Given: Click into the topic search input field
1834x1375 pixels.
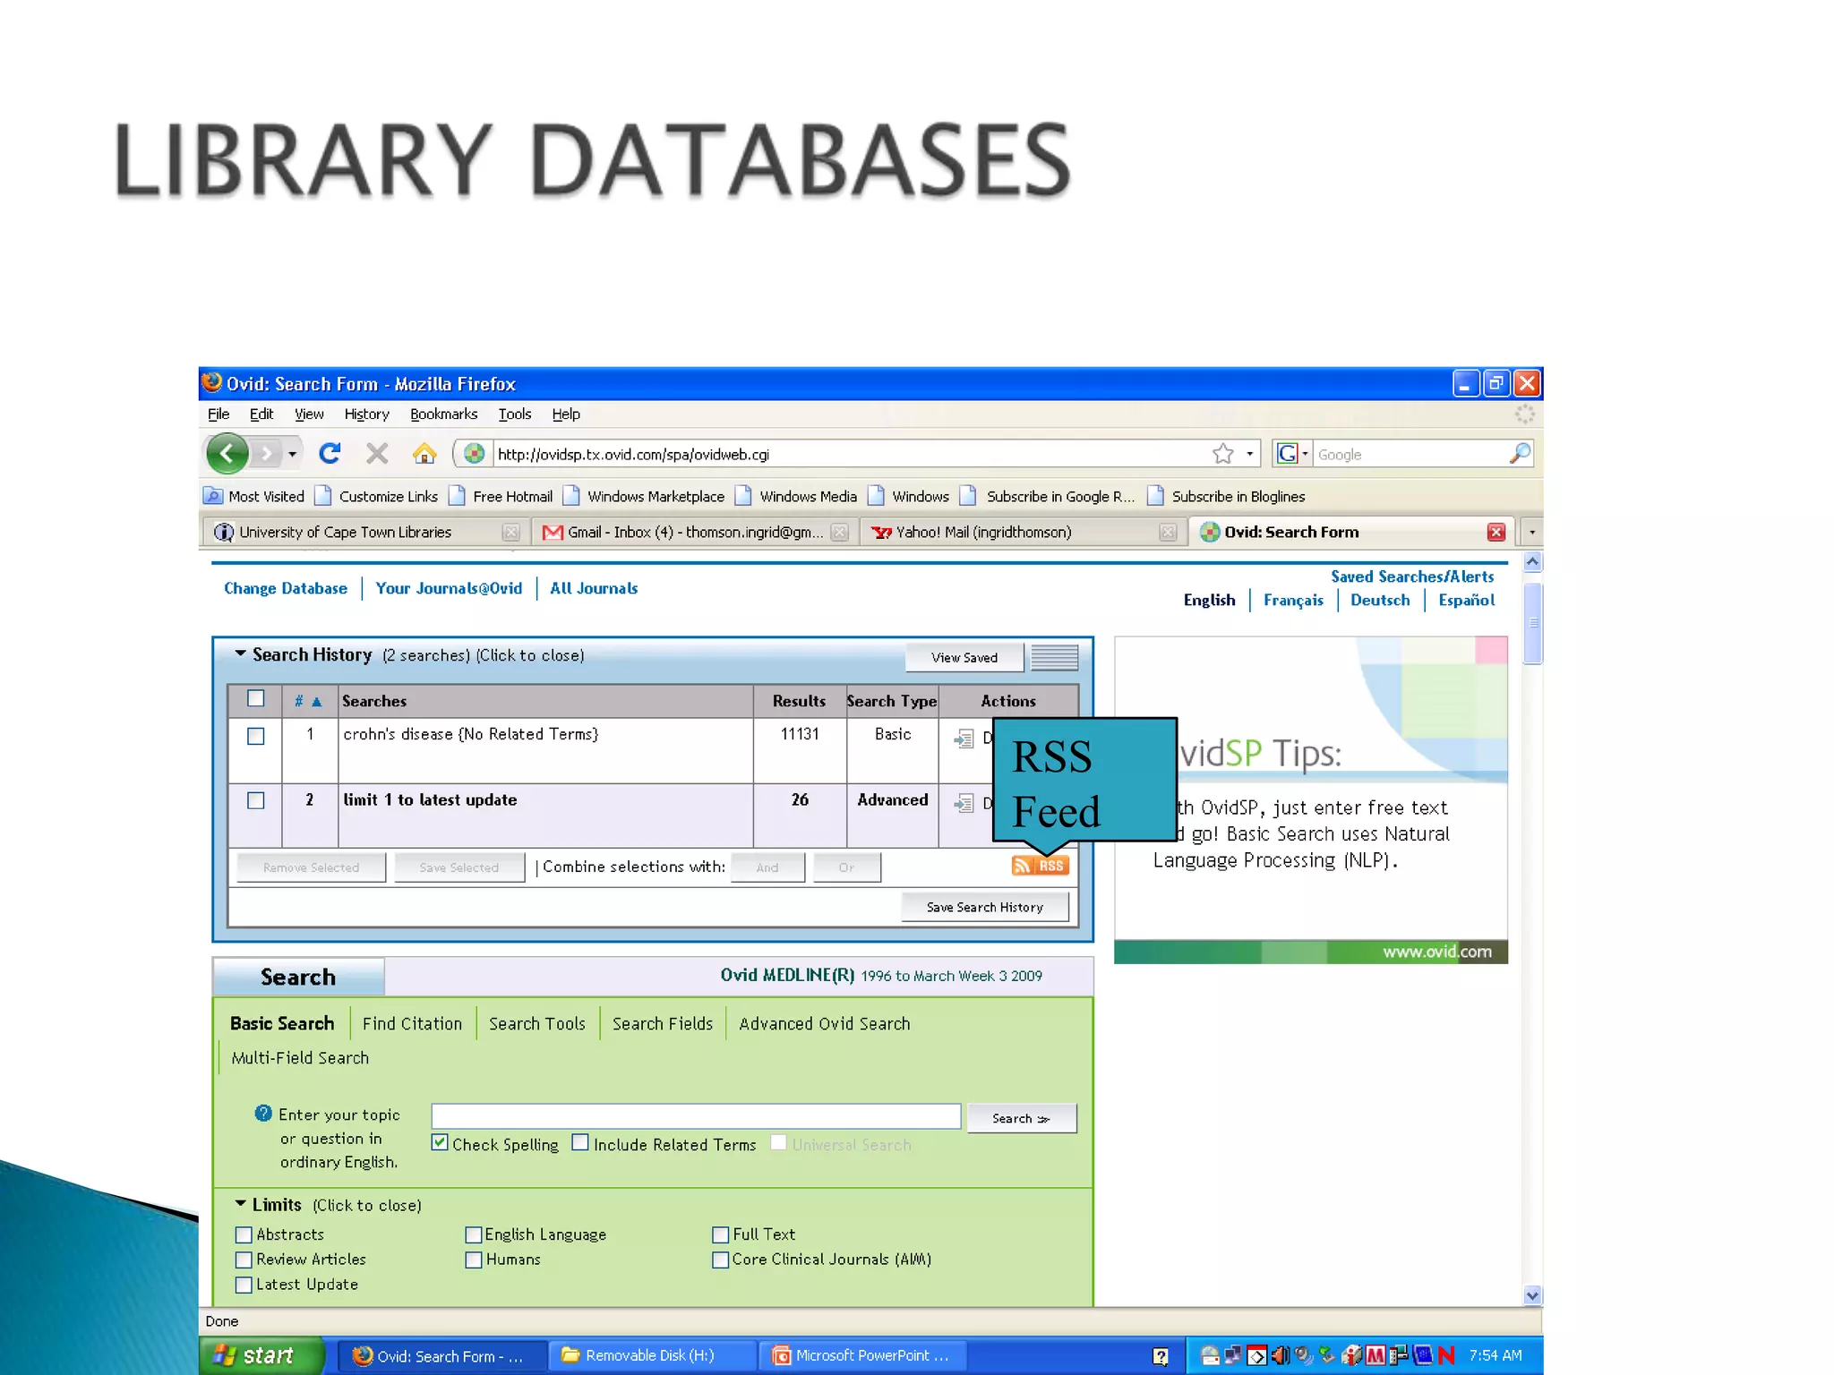Looking at the screenshot, I should [x=696, y=1115].
